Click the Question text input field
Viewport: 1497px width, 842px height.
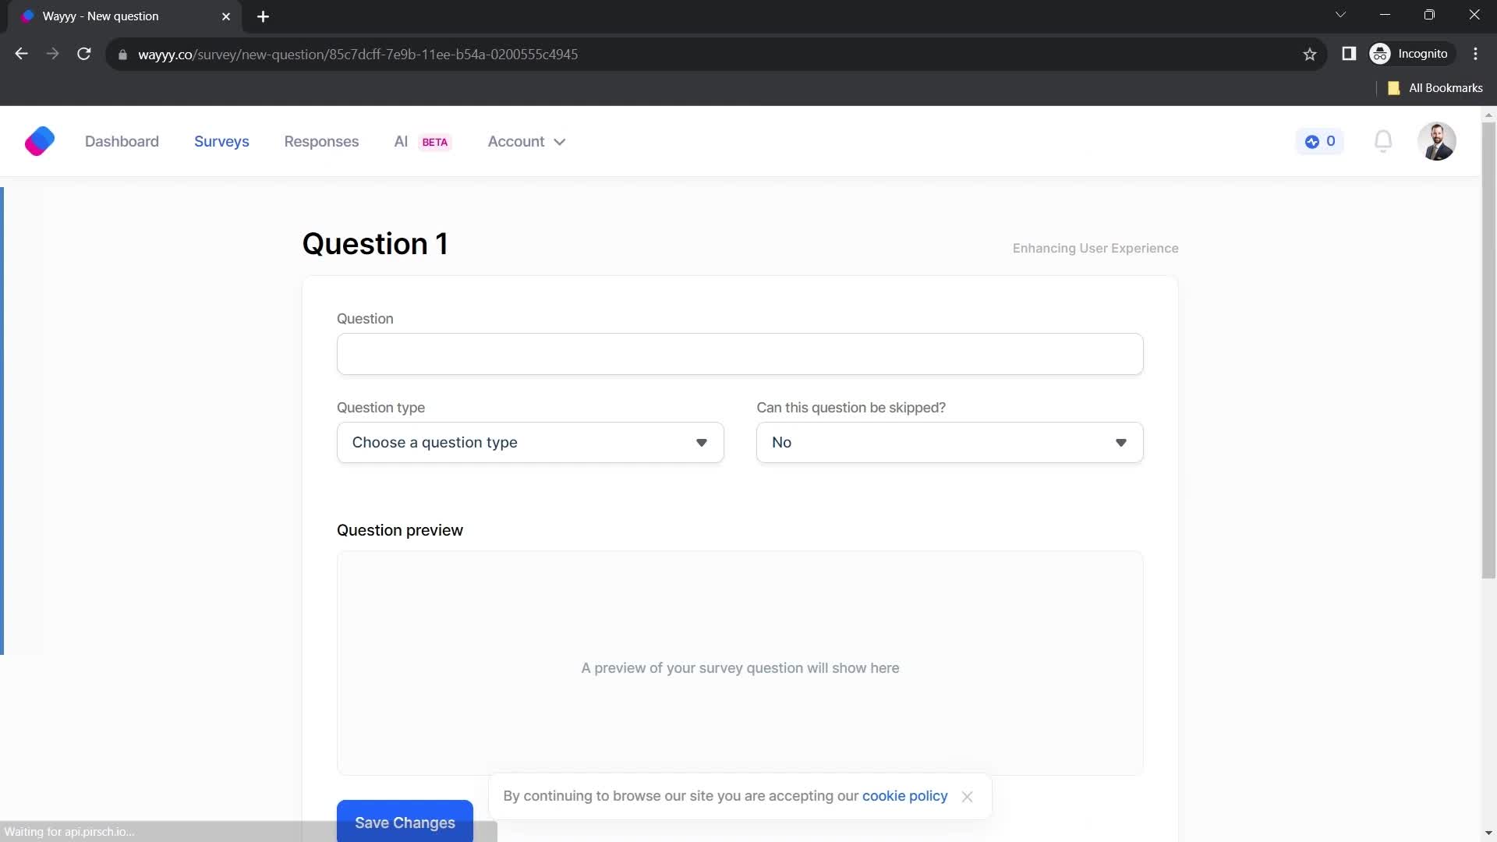click(740, 354)
